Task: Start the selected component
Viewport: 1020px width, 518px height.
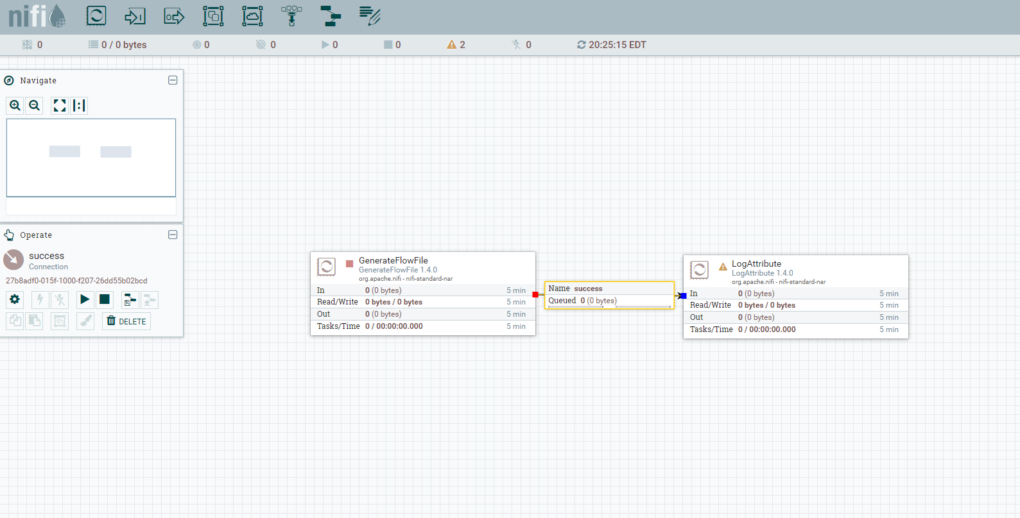Action: (x=85, y=299)
